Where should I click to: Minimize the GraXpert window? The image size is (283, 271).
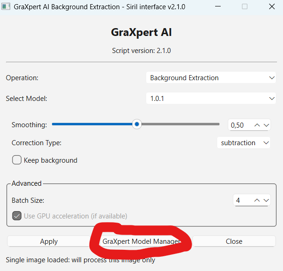[218, 6]
